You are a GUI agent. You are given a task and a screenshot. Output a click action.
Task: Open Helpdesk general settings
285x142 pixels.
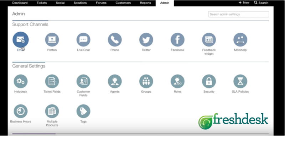coord(21,81)
